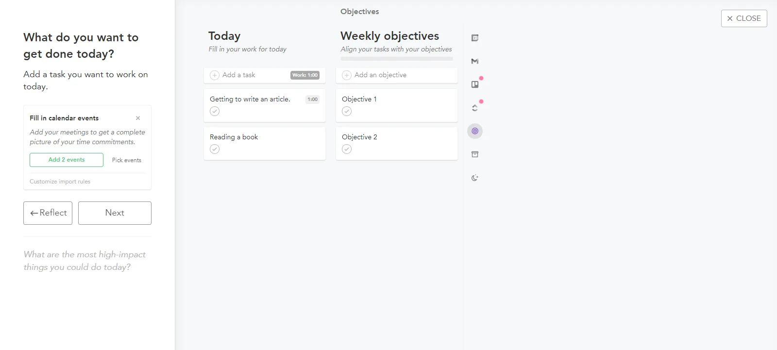This screenshot has width=777, height=350.
Task: Click the moon shutdown ritual icon
Action: point(475,178)
